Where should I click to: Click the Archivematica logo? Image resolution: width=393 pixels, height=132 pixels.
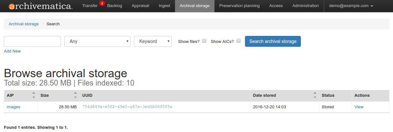coord(40,6)
